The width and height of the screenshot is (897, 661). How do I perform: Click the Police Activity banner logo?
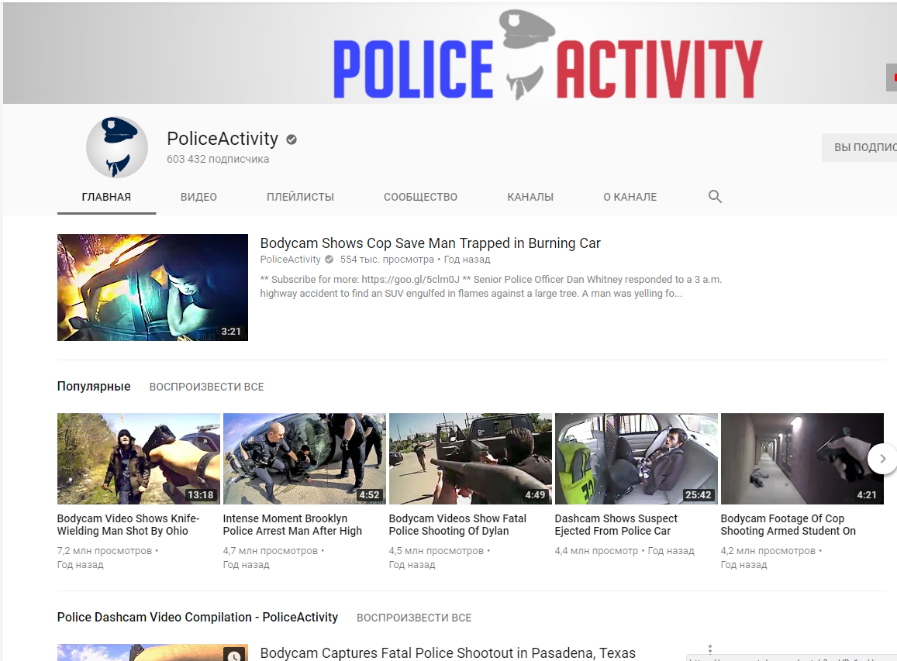[547, 56]
